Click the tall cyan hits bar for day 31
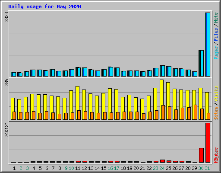The width and height of the screenshot is (221, 173). [x=208, y=45]
